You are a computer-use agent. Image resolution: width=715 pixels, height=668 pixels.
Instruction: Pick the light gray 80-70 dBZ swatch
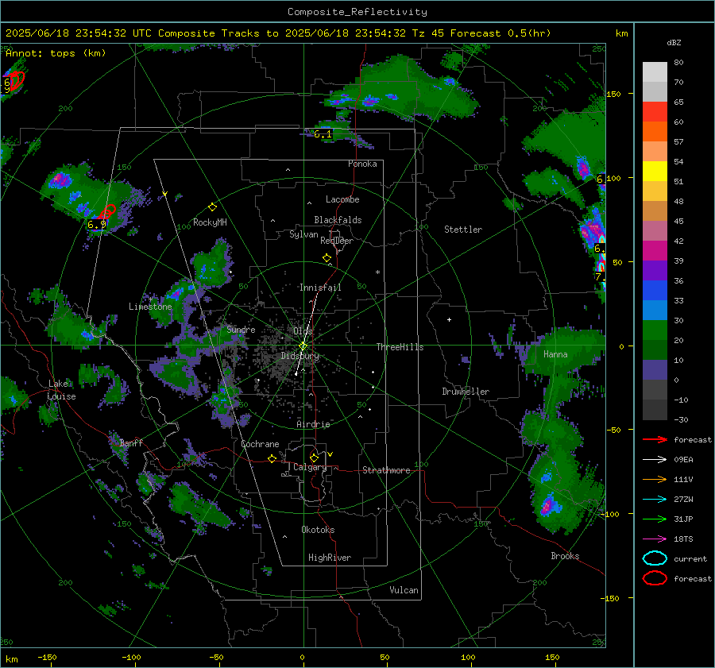tap(655, 72)
